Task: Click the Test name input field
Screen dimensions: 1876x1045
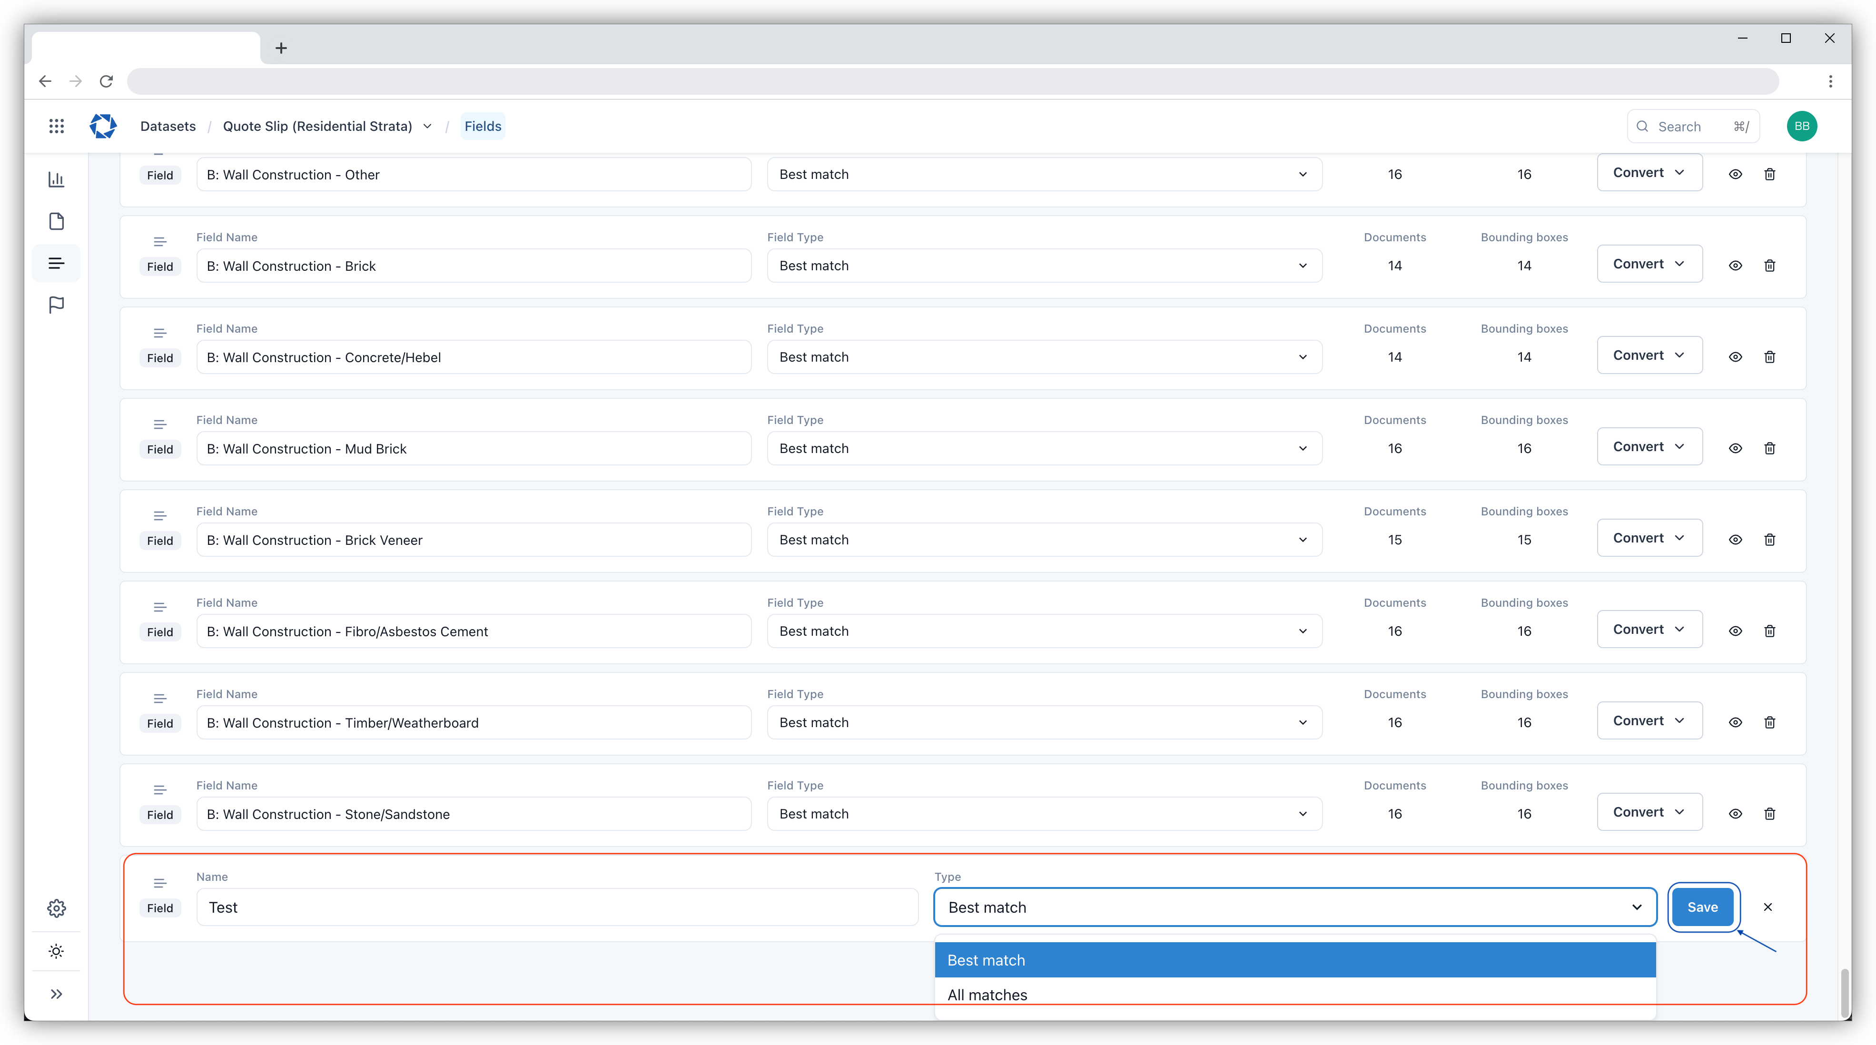Action: click(556, 907)
